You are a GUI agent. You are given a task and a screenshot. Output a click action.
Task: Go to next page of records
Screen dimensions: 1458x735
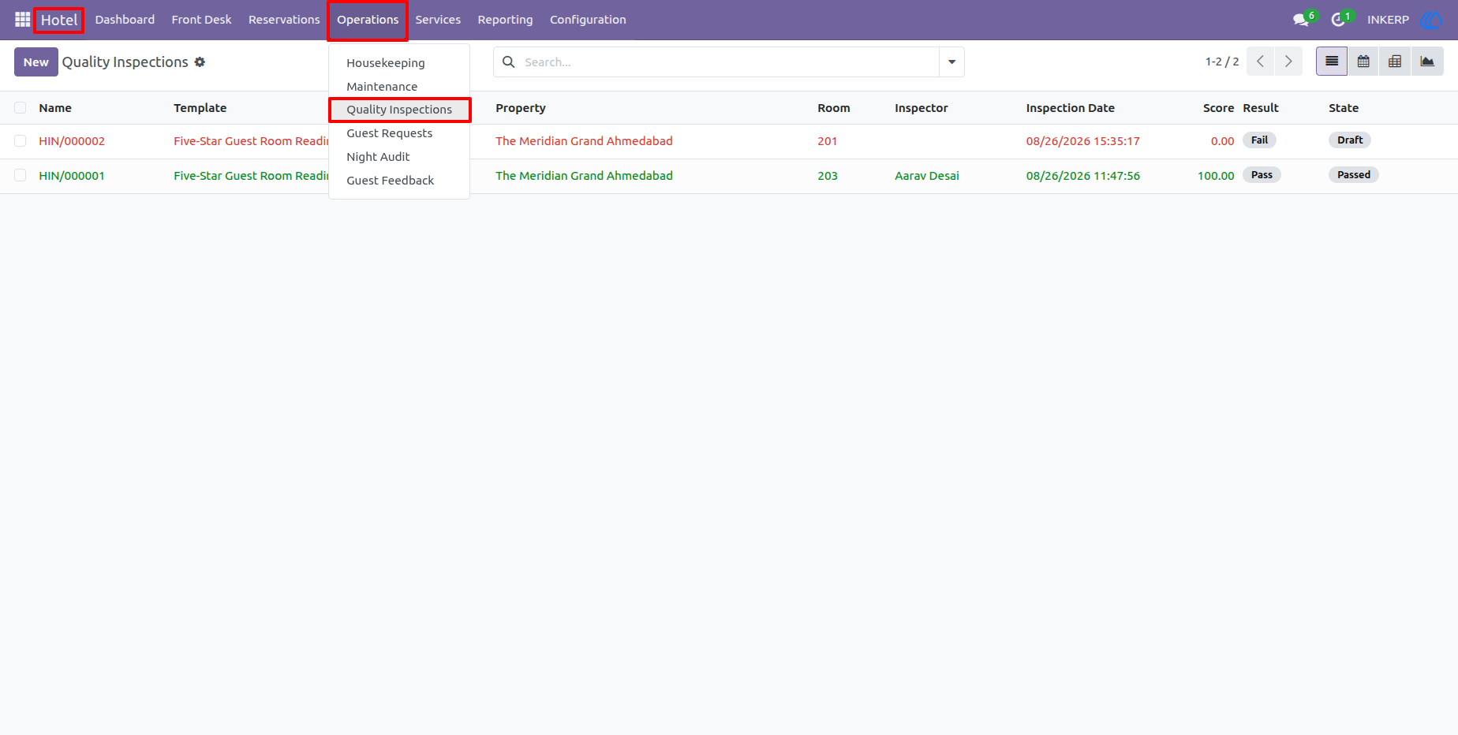click(x=1288, y=62)
